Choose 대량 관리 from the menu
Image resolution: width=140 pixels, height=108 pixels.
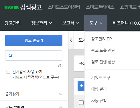tap(99, 89)
